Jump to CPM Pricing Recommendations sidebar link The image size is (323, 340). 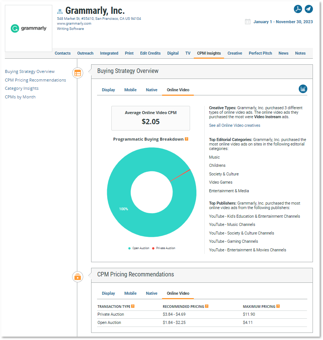click(x=35, y=80)
